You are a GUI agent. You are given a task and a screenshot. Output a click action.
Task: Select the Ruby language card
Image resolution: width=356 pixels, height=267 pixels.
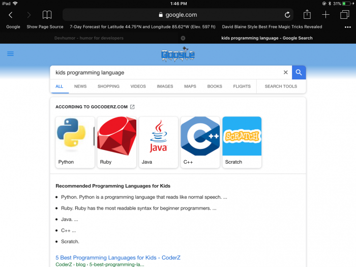click(x=116, y=142)
